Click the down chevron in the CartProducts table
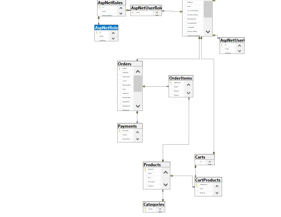Image resolution: width=281 pixels, height=217 pixels. point(216,193)
